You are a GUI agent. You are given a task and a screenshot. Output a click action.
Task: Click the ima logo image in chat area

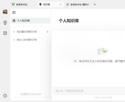pos(103,51)
